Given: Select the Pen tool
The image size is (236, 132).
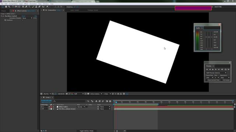Looking at the screenshot, I should (26, 7).
